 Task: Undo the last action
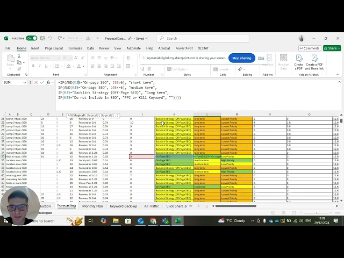pos(49,38)
